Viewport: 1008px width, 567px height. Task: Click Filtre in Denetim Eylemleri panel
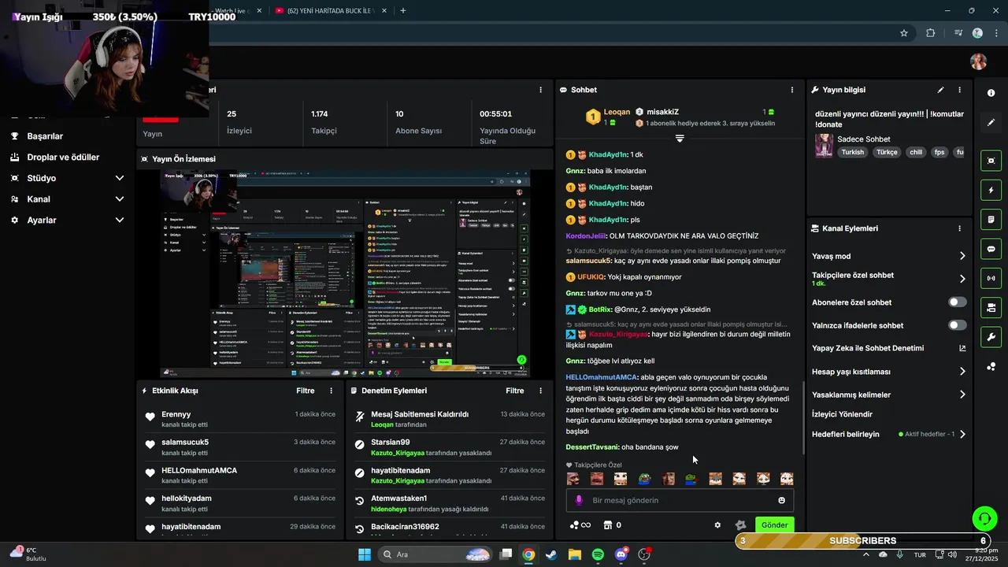pyautogui.click(x=515, y=391)
